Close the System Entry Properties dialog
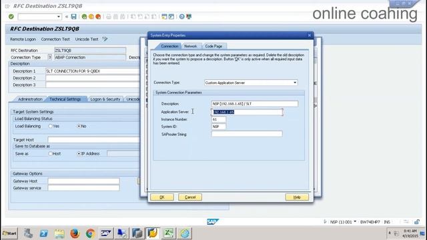The image size is (427, 240). tap(309, 35)
